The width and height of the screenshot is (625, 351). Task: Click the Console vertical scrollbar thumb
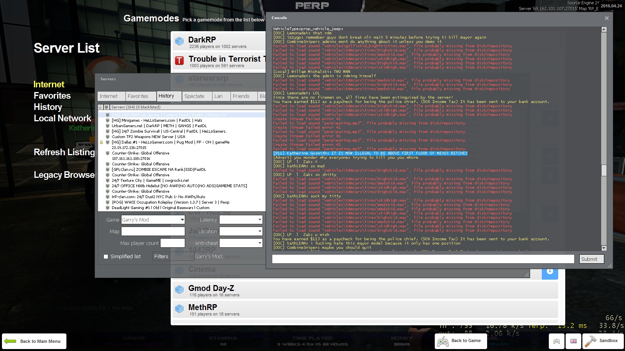pos(604,170)
